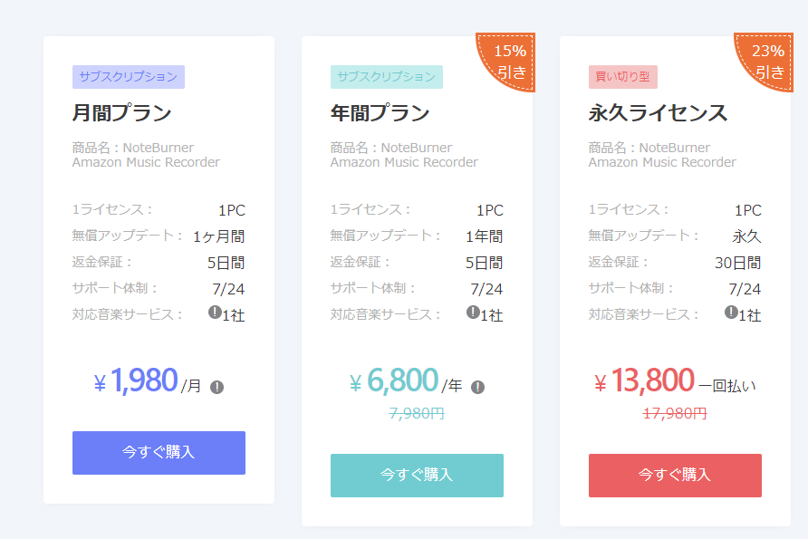Buy the lifetime license with red button
This screenshot has height=539, width=808.
coord(675,475)
